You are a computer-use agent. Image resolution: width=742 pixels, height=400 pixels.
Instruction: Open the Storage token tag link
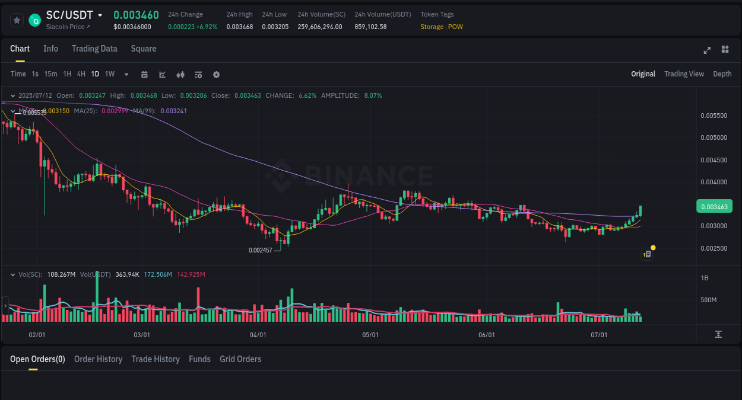click(432, 27)
